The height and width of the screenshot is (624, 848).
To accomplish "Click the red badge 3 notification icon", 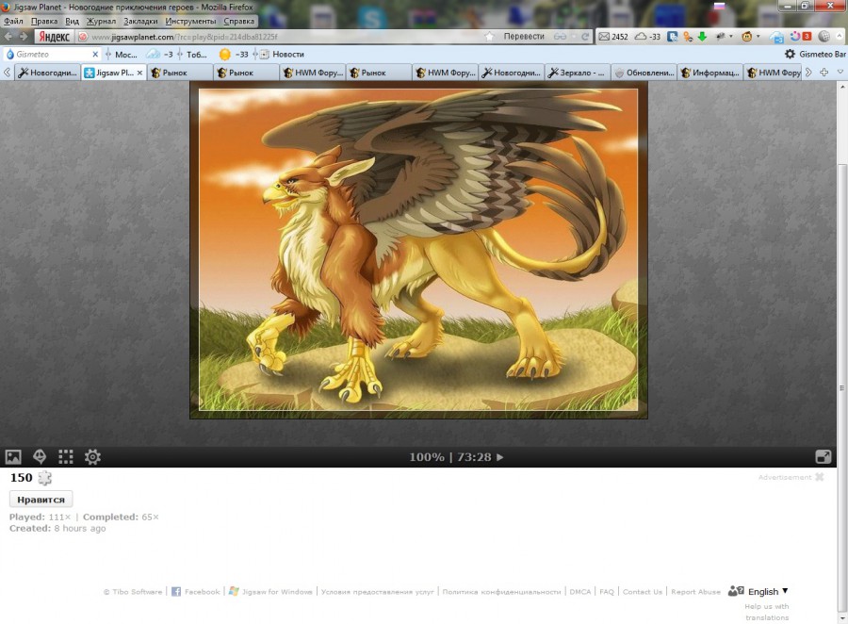I will [x=806, y=36].
